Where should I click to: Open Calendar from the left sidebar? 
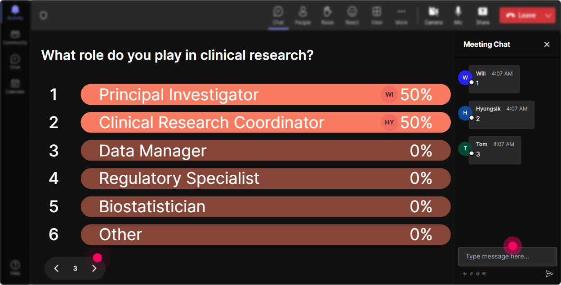click(15, 86)
